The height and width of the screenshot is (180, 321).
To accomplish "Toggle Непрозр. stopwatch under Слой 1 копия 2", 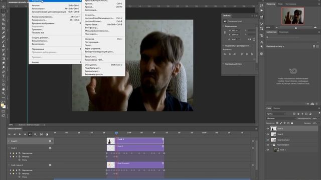I will (x=20, y=173).
